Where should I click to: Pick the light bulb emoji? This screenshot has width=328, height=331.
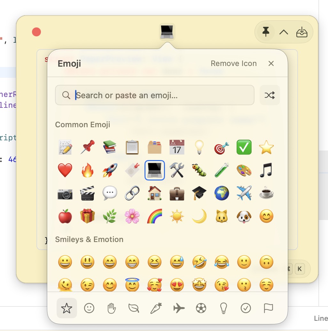tap(199, 147)
